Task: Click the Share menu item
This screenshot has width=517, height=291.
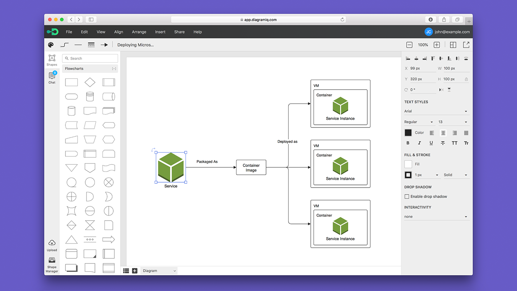Action: coord(179,32)
